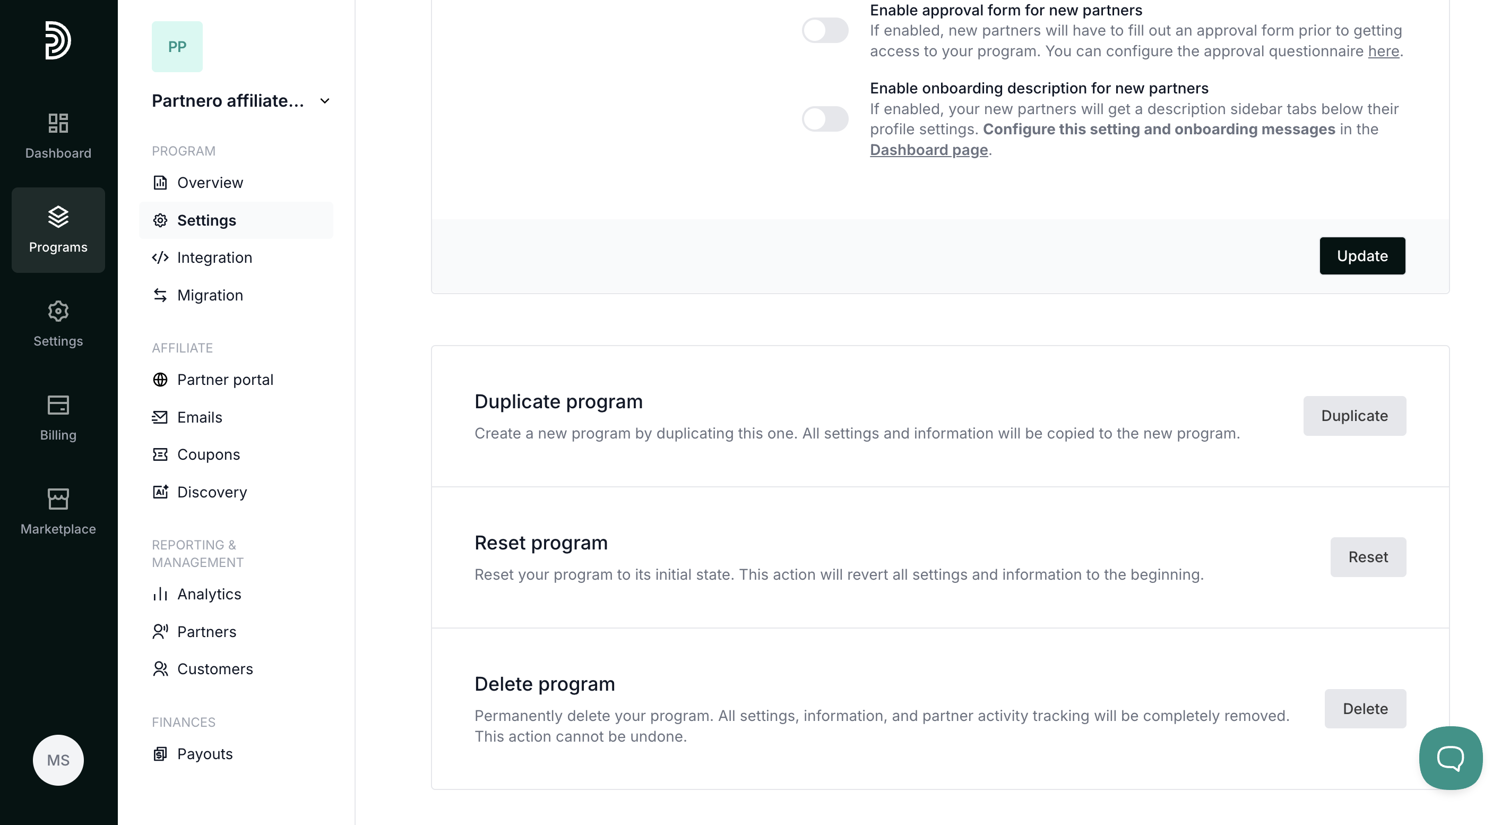1501x825 pixels.
Task: Select Coupons in the sidebar
Action: point(208,454)
